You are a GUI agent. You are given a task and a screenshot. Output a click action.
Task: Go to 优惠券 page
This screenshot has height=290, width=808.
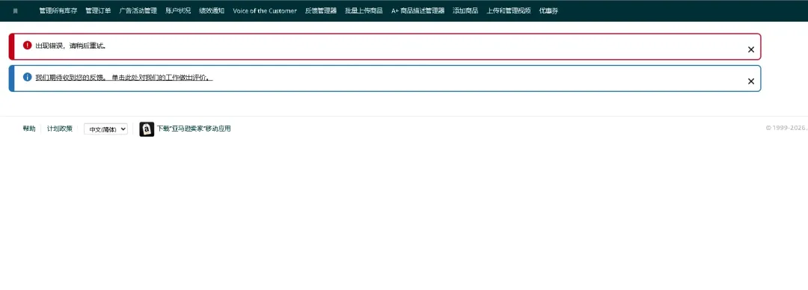point(548,10)
